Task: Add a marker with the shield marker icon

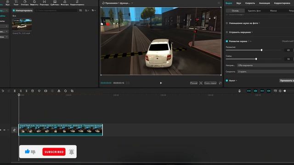Action: [39, 91]
